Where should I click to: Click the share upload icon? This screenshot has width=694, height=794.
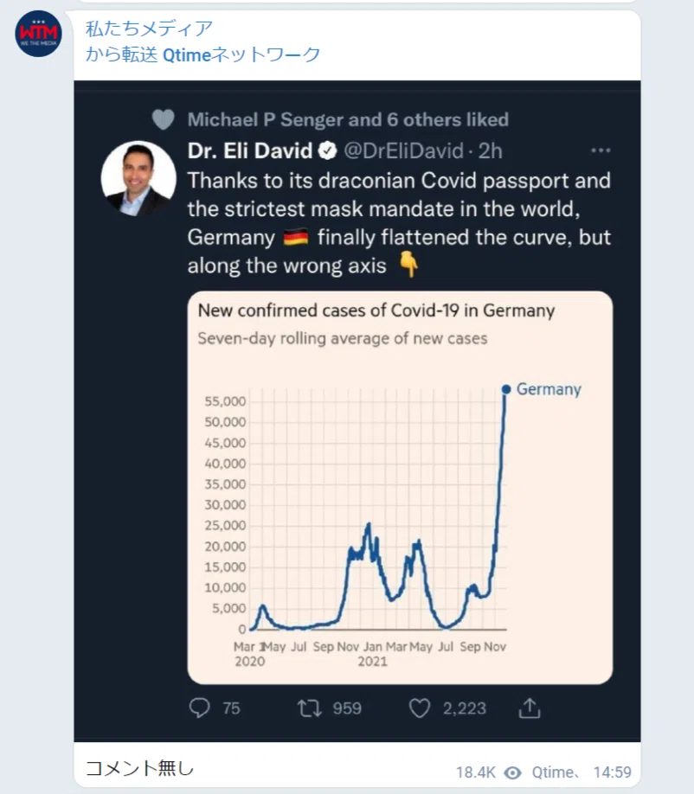pos(530,708)
